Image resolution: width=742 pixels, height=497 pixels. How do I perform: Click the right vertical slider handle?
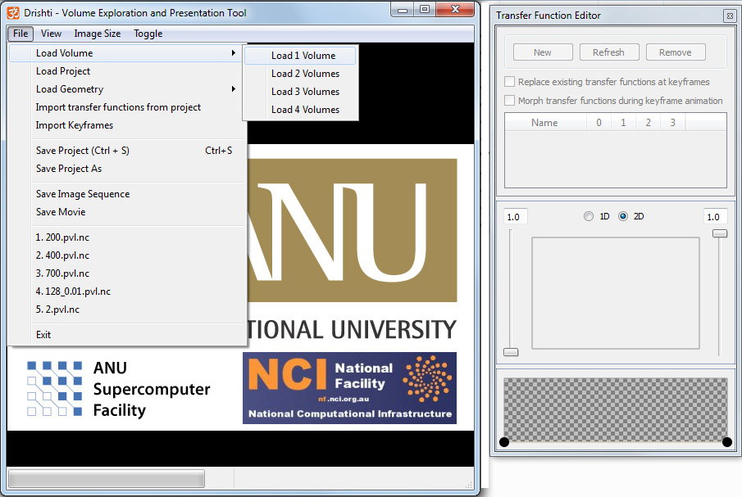pos(720,233)
